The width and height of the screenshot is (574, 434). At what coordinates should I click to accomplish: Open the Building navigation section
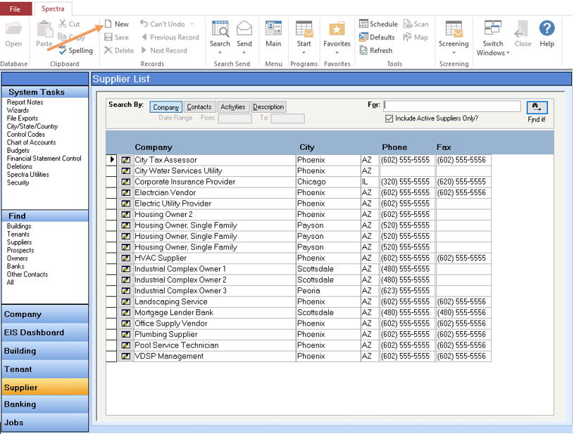(x=45, y=351)
